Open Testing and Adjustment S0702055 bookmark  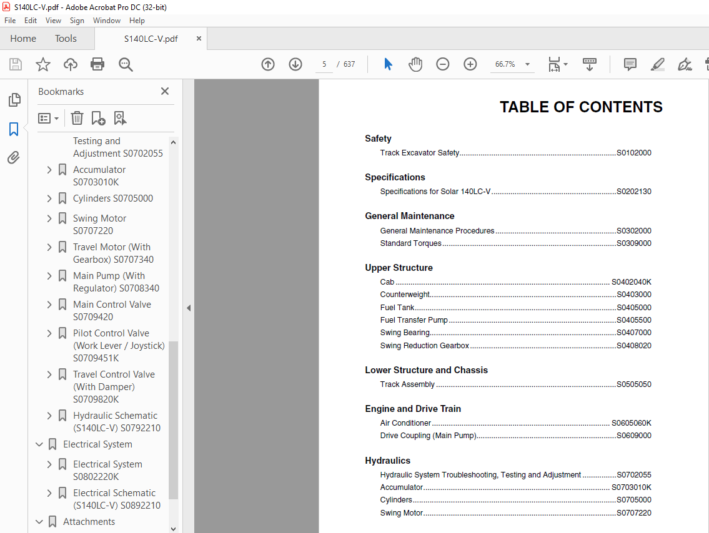[118, 147]
